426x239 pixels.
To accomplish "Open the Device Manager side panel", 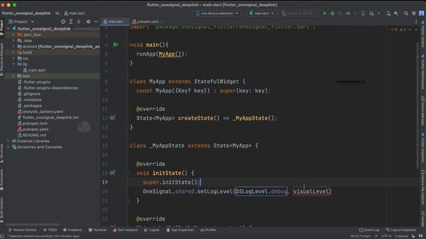I will click(423, 111).
